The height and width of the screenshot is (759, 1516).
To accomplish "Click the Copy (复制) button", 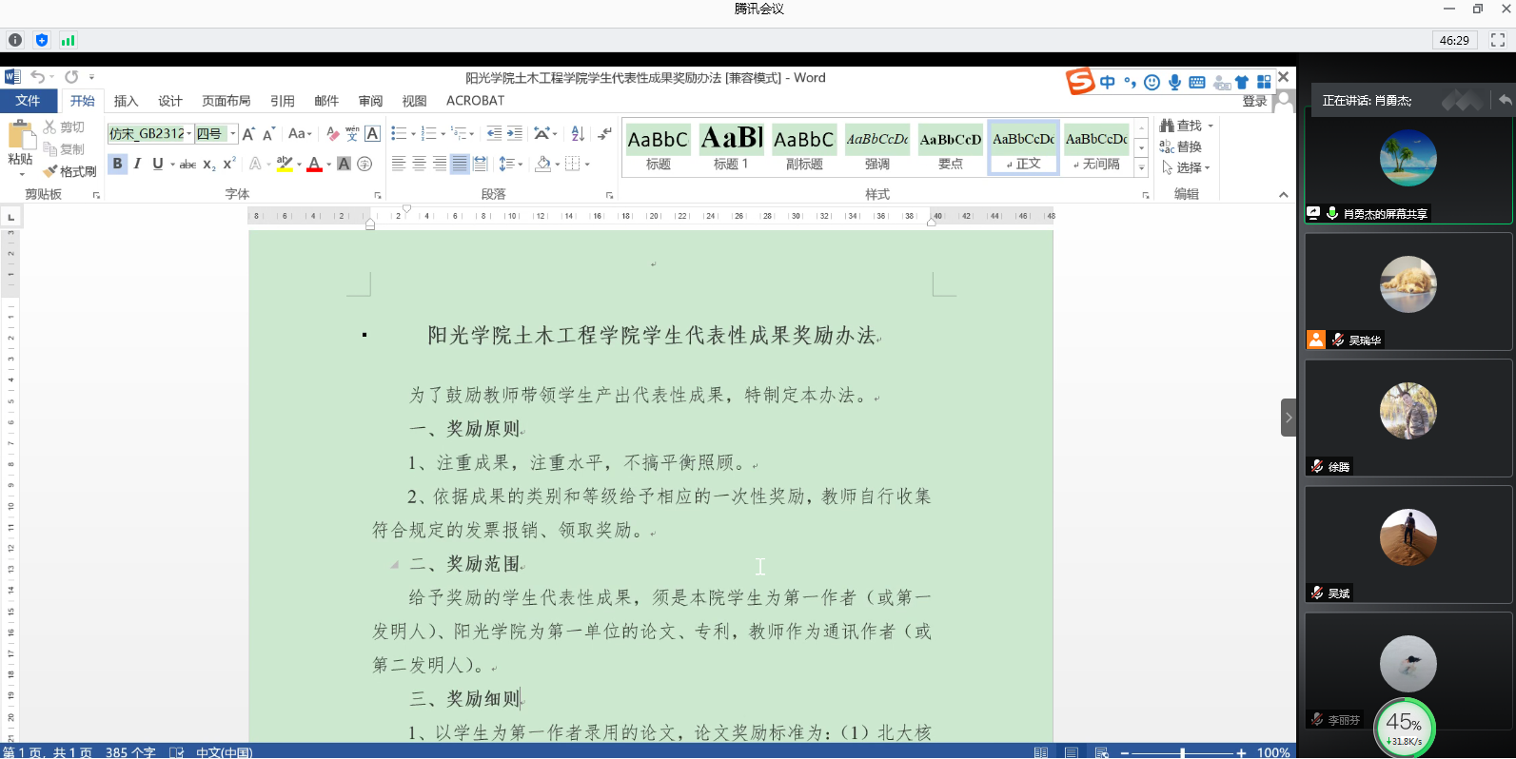I will [x=64, y=149].
